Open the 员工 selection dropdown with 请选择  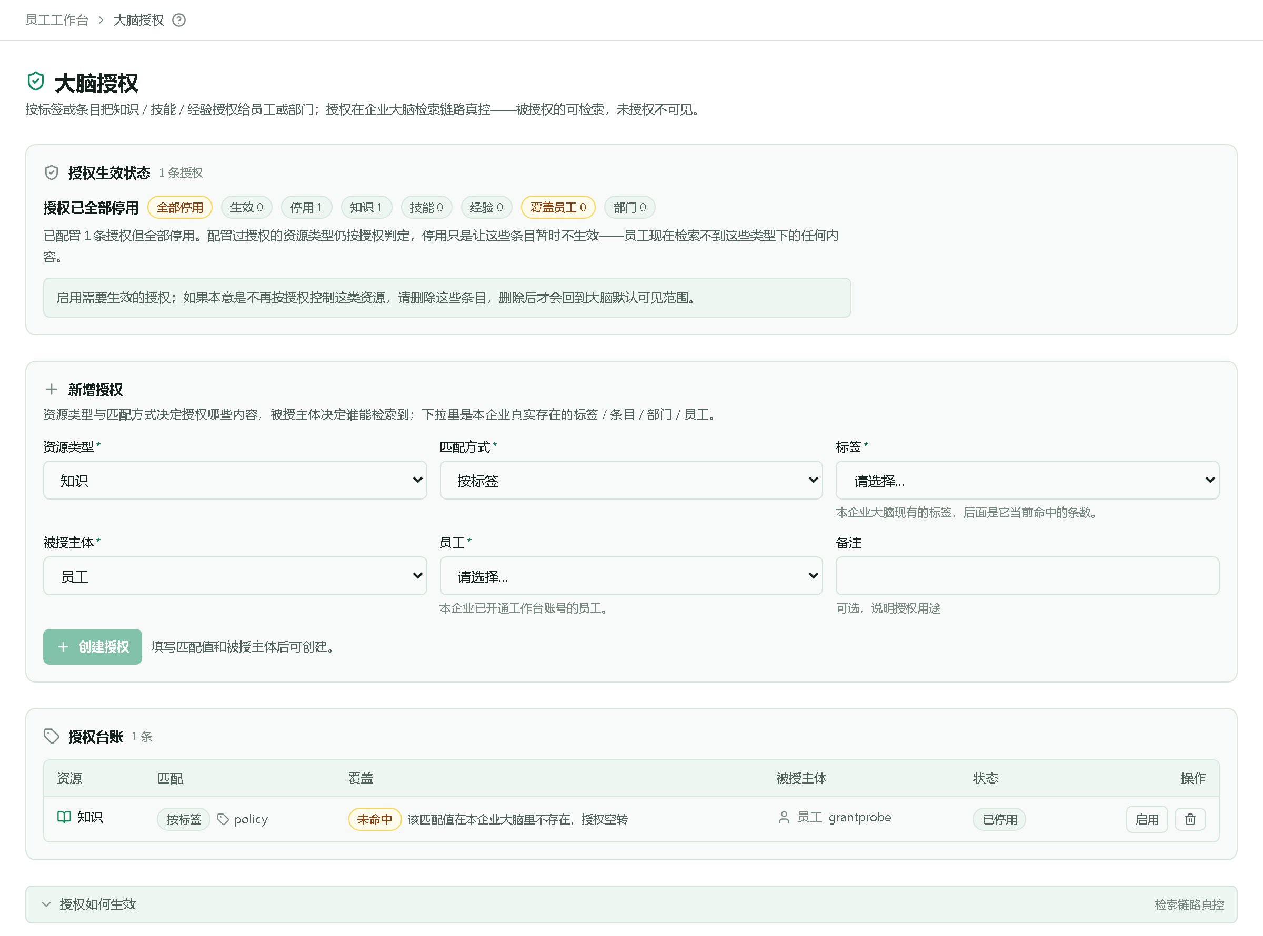[631, 576]
